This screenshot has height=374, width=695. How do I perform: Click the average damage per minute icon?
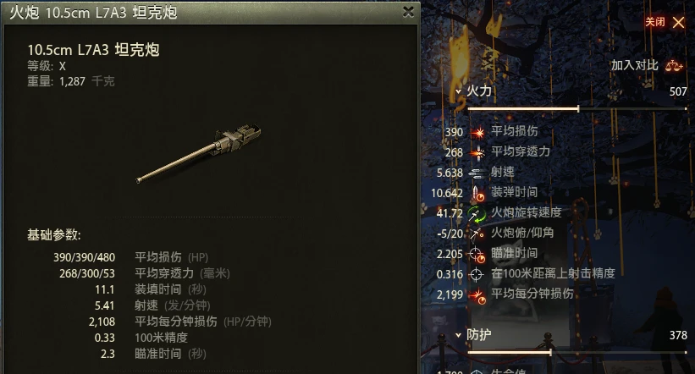pyautogui.click(x=477, y=295)
